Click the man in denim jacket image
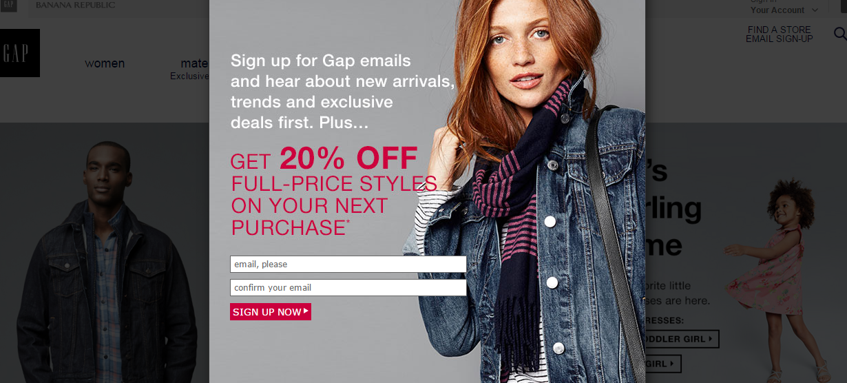This screenshot has width=847, height=383. click(x=105, y=262)
